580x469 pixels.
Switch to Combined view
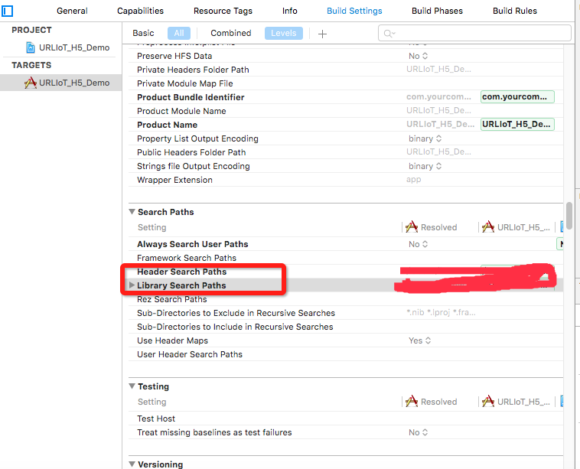tap(231, 34)
